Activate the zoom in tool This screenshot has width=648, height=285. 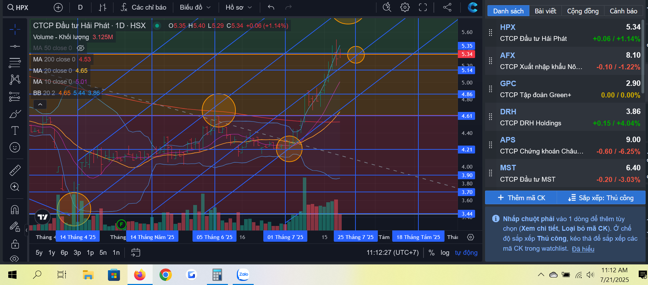[x=15, y=187]
